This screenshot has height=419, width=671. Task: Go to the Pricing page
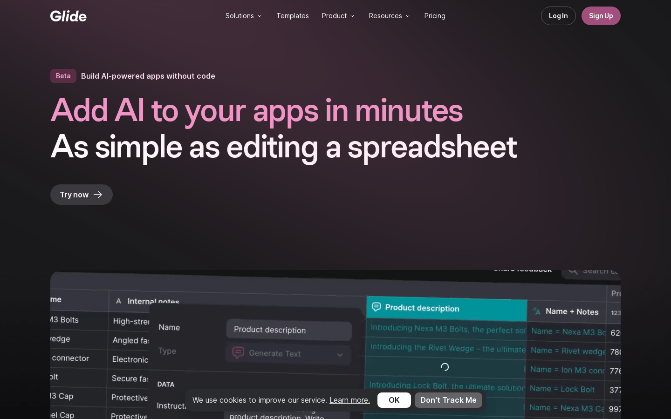pos(435,16)
